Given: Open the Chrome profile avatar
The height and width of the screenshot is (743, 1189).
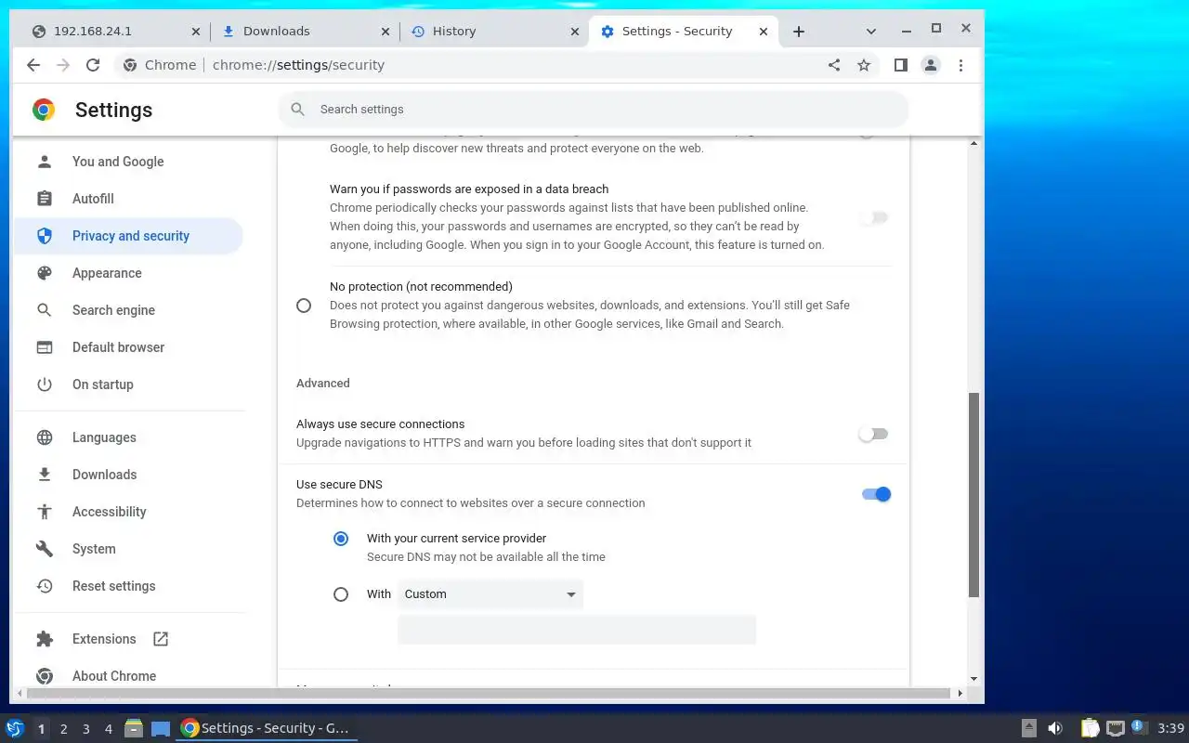Looking at the screenshot, I should pos(930,65).
